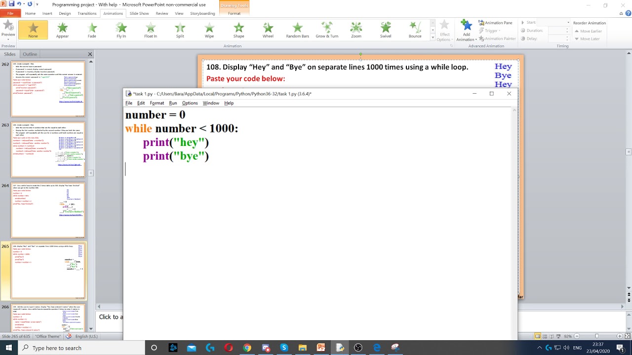Apply the Appear animation effect
This screenshot has height=355, width=632.
[x=62, y=30]
